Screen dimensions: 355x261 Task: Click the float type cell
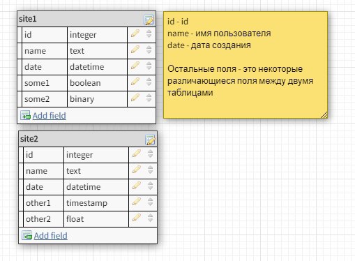coord(96,219)
